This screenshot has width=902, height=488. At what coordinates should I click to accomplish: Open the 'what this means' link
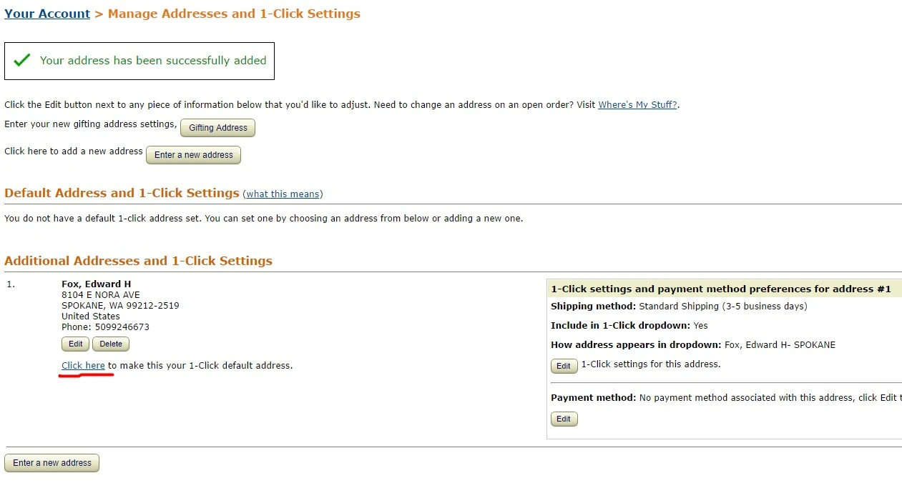coord(284,194)
